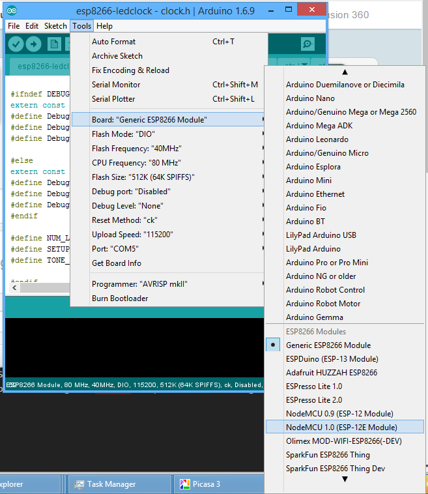Expand Upload Speed: 115200 submenu
This screenshot has height=494, width=428.
[168, 235]
